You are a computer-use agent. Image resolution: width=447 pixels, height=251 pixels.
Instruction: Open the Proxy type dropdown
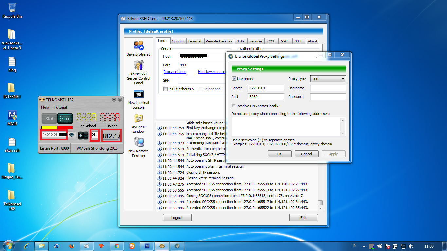[328, 79]
